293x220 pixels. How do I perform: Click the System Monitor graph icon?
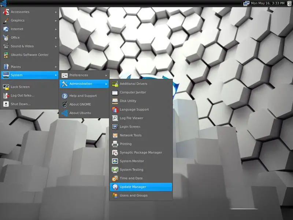115,161
